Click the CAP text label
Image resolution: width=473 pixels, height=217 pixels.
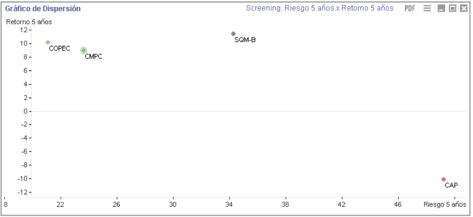tap(451, 185)
